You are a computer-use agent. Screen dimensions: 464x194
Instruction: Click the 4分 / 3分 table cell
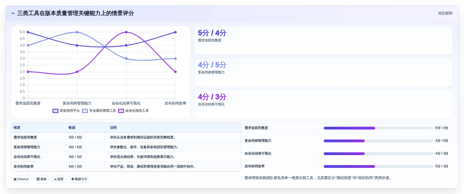click(x=75, y=157)
